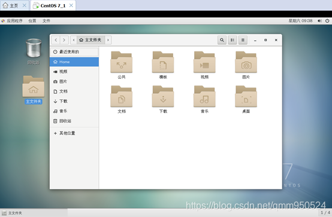Open 其他位置 in sidebar
This screenshot has height=217, width=332.
(x=74, y=133)
